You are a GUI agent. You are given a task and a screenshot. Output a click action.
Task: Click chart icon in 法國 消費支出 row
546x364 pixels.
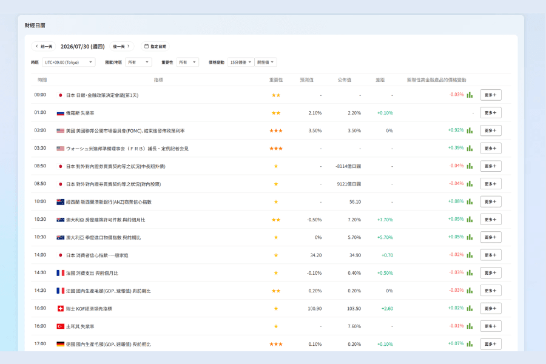(470, 272)
